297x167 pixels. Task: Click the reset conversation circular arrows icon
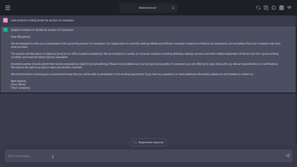258,8
